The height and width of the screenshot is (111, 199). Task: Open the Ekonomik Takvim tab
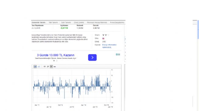click(x=38, y=22)
